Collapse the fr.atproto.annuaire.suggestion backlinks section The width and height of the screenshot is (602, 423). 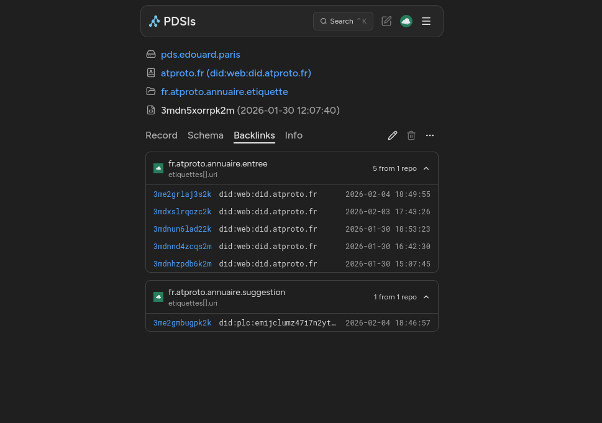[x=426, y=297]
